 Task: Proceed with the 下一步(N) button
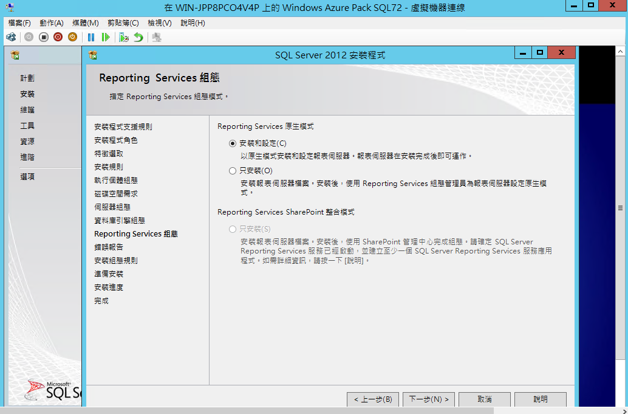tap(429, 399)
